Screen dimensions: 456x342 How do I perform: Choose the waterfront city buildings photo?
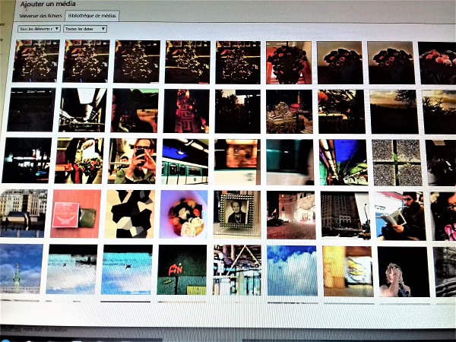(x=23, y=213)
